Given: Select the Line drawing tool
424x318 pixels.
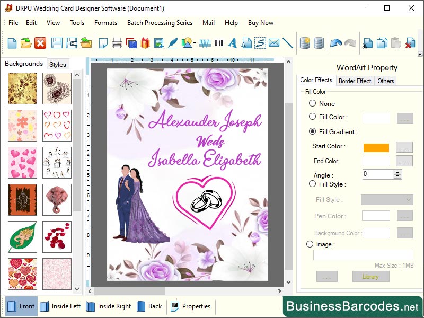Looking at the screenshot, I should [288, 43].
